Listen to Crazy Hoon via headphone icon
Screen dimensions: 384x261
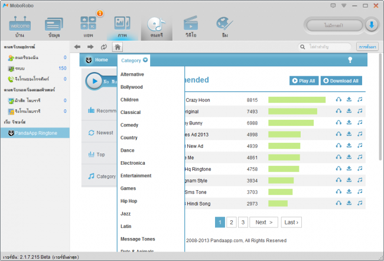[339, 99]
